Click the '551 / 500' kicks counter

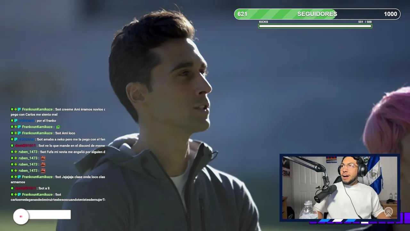point(365,22)
